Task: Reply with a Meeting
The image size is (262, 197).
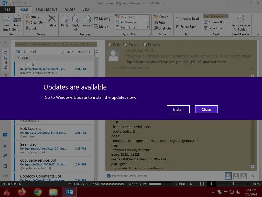Action: click(102, 18)
